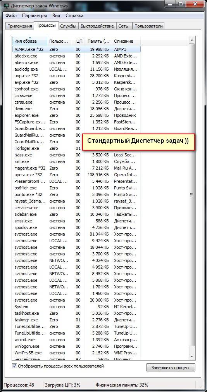Select svchost.exe using 20 060 КБ
Screen dimensions: 207x392
point(76,300)
